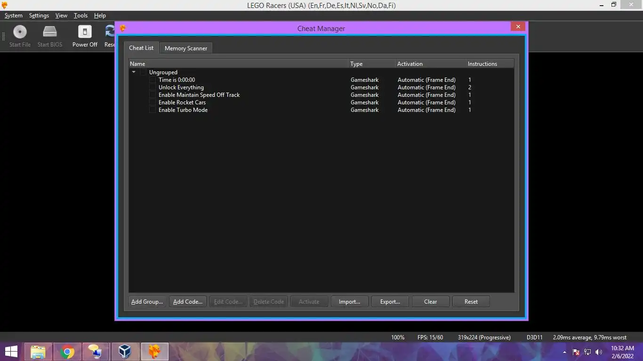Open Action Center flag tray icon
Screen dimensions: 643x361
tap(576, 352)
